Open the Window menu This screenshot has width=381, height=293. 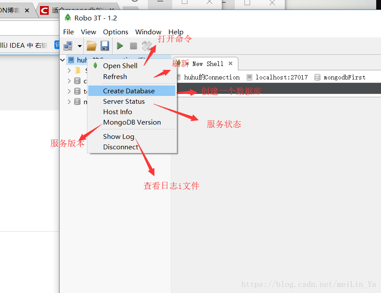pyautogui.click(x=148, y=32)
